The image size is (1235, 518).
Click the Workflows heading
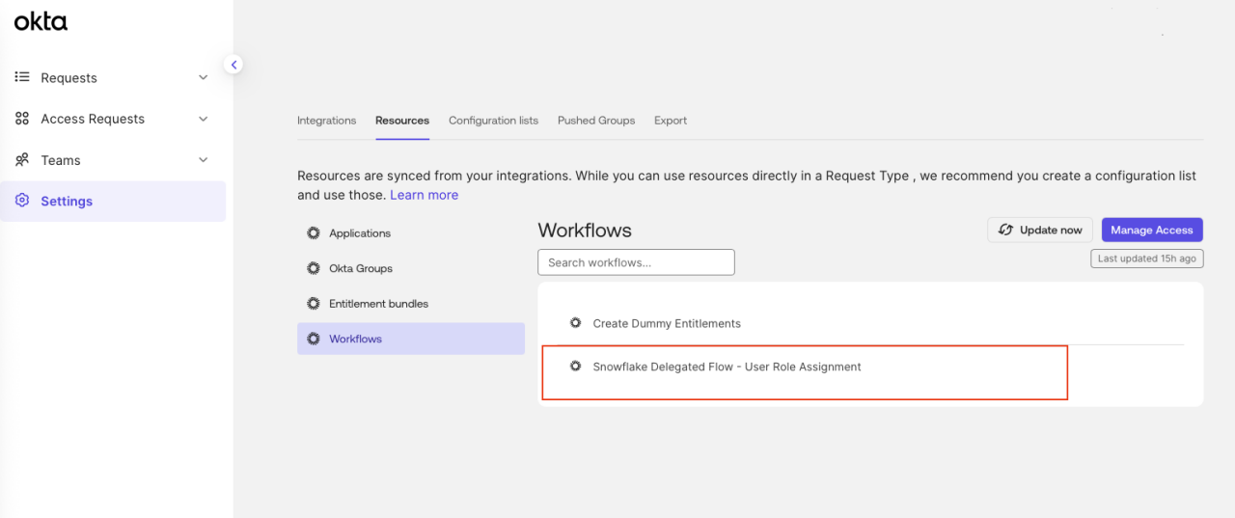(585, 231)
